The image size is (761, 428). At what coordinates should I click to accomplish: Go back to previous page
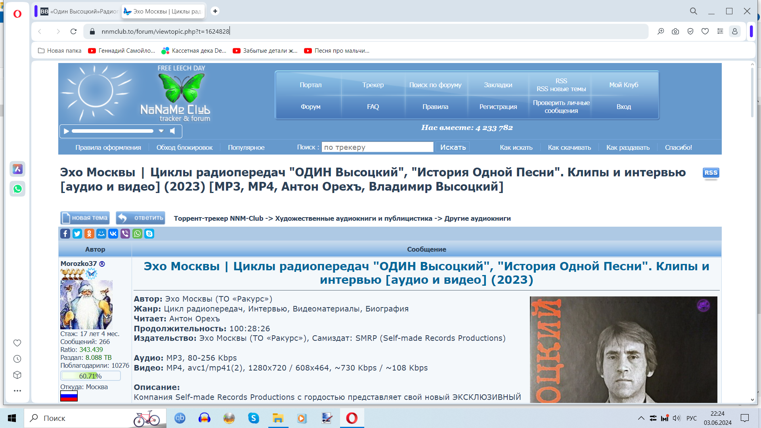click(40, 31)
